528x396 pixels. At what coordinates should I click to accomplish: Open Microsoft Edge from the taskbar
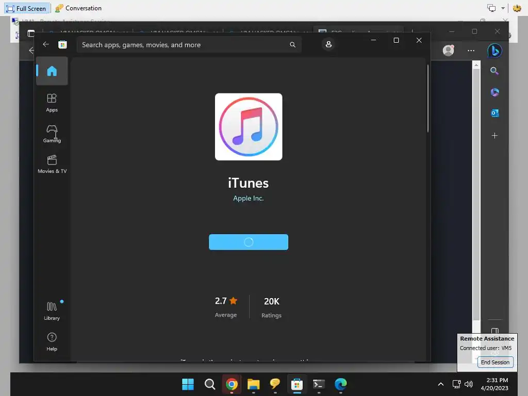[x=341, y=384]
